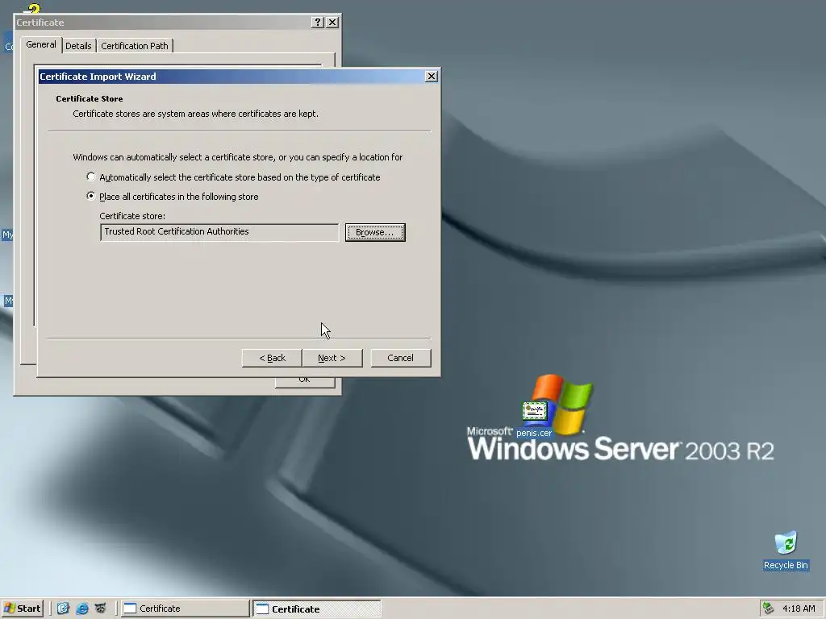826x619 pixels.
Task: Click the system tray network icon
Action: tap(769, 609)
